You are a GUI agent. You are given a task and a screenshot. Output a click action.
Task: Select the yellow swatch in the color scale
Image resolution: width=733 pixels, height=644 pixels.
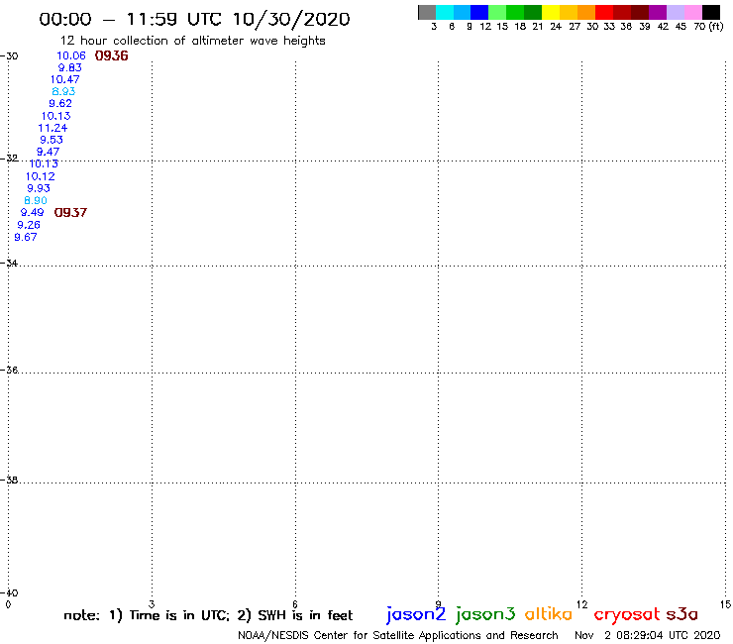pyautogui.click(x=551, y=12)
